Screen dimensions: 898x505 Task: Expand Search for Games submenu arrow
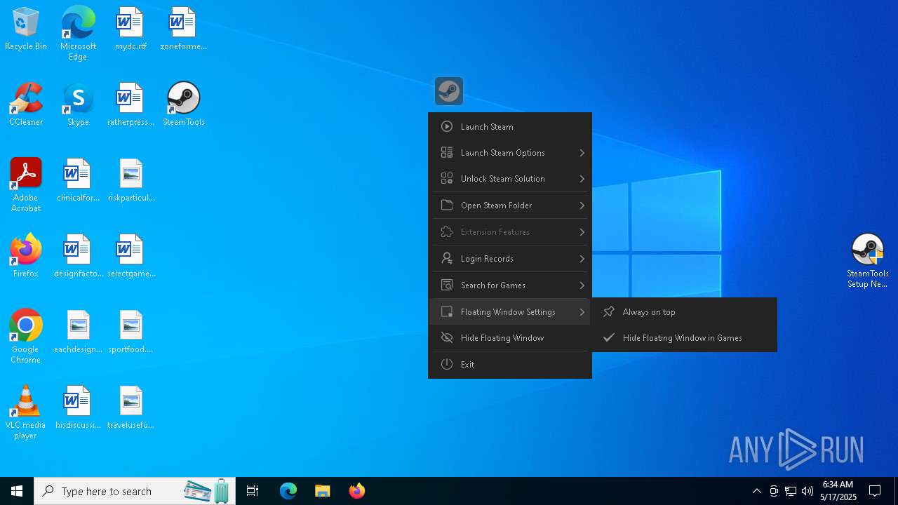click(x=582, y=285)
